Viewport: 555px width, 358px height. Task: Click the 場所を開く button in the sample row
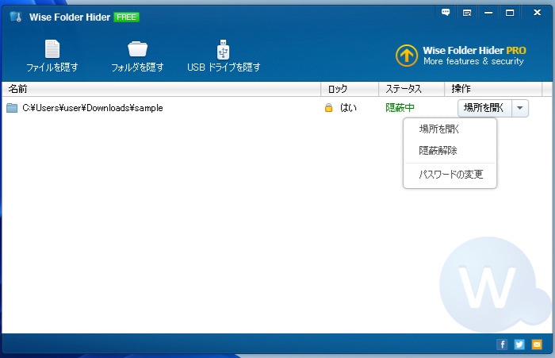point(484,108)
